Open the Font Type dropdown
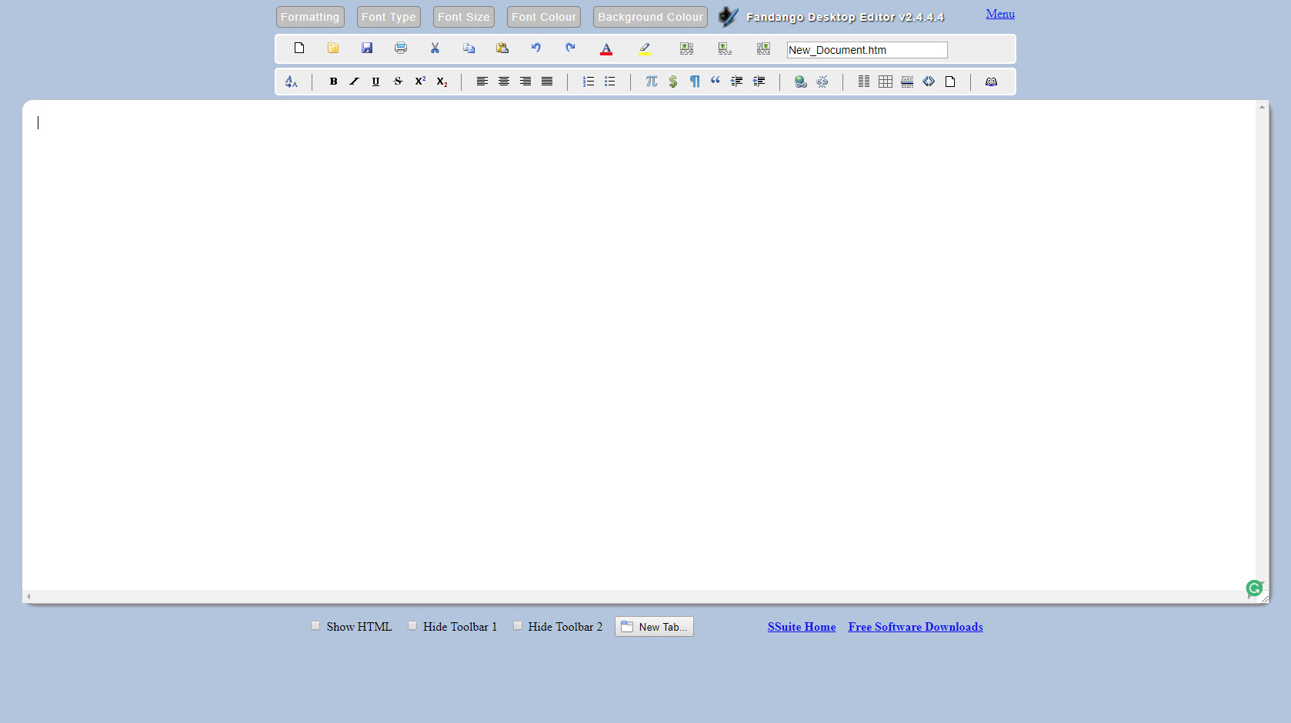 [389, 17]
